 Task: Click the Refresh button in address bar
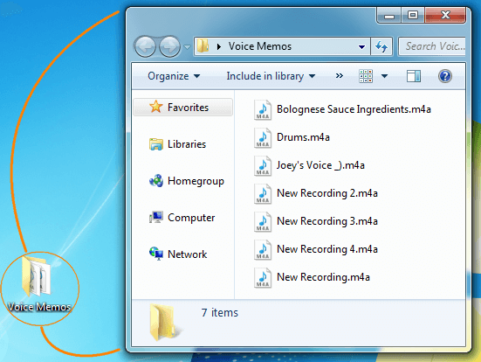pos(381,46)
